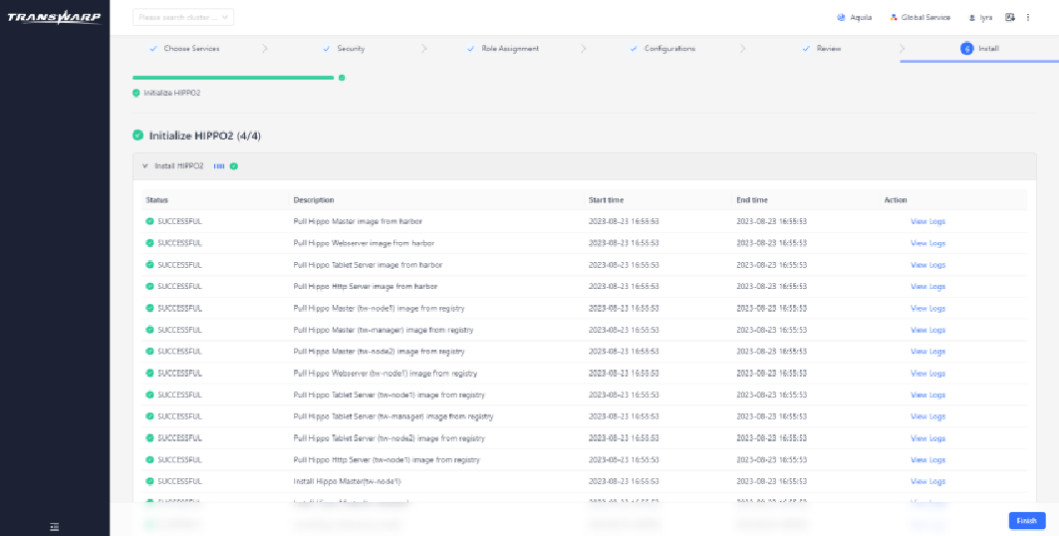Go to the Review step
Image resolution: width=1059 pixels, height=536 pixels.
point(821,49)
